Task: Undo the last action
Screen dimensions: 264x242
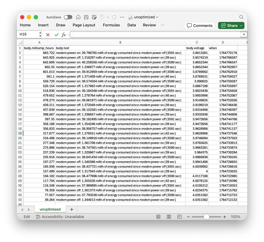Action: [x=102, y=17]
